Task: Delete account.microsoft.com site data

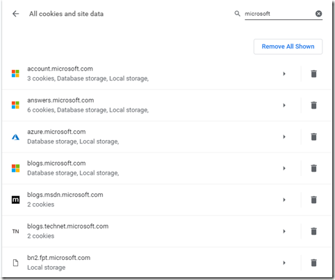Action: point(313,74)
